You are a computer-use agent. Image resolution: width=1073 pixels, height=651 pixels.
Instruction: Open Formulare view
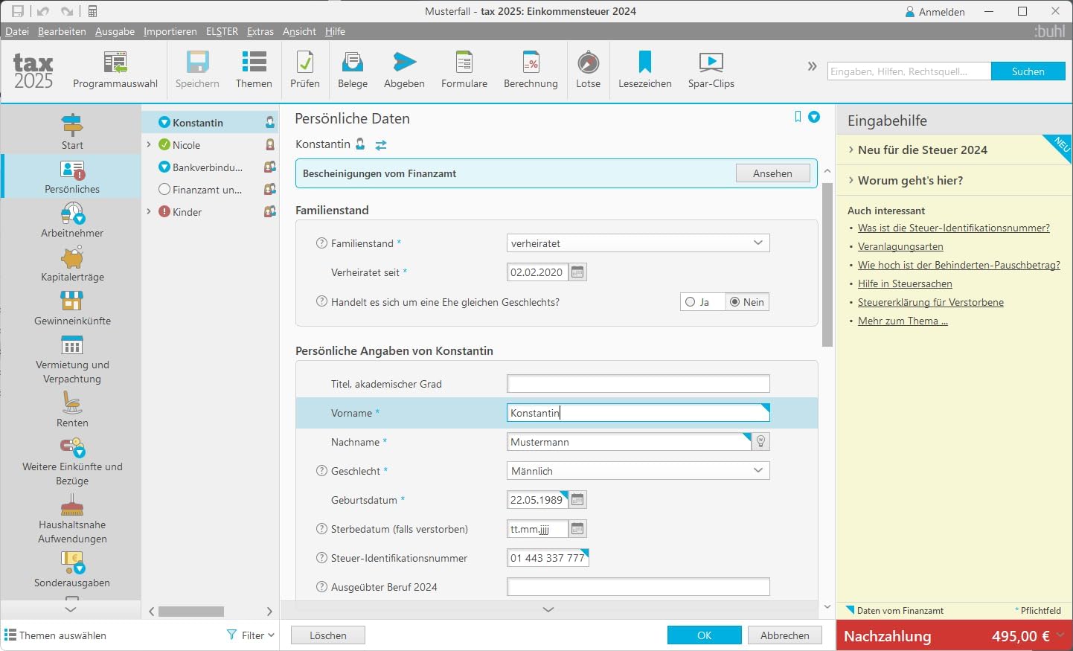[464, 71]
